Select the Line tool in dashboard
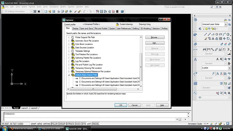Screen dimensions: 233x131 pyautogui.click(x=206, y=34)
